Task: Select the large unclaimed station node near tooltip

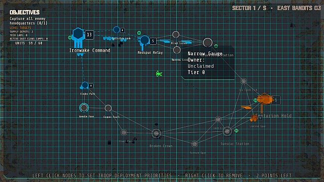Action: [208, 42]
